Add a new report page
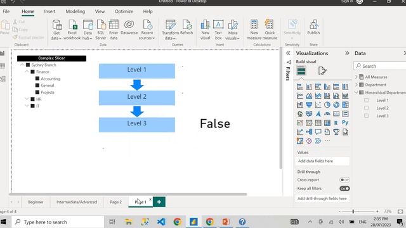This screenshot has height=228, width=406. pos(159,202)
